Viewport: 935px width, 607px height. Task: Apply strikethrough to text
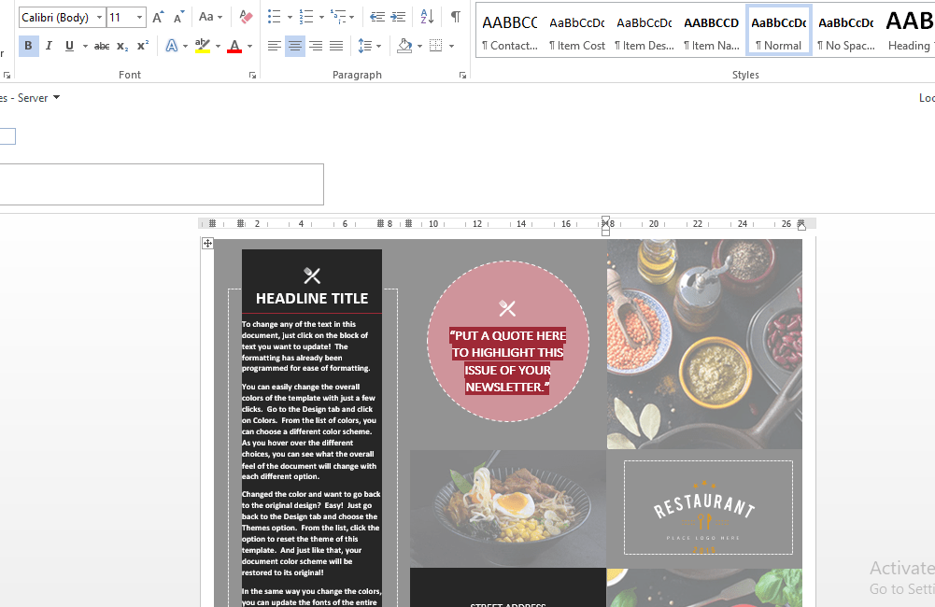(101, 45)
